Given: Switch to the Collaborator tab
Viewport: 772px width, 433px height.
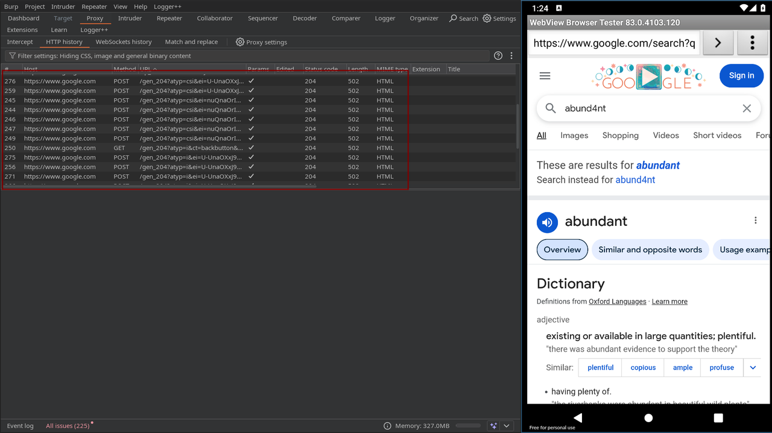Looking at the screenshot, I should 215,19.
